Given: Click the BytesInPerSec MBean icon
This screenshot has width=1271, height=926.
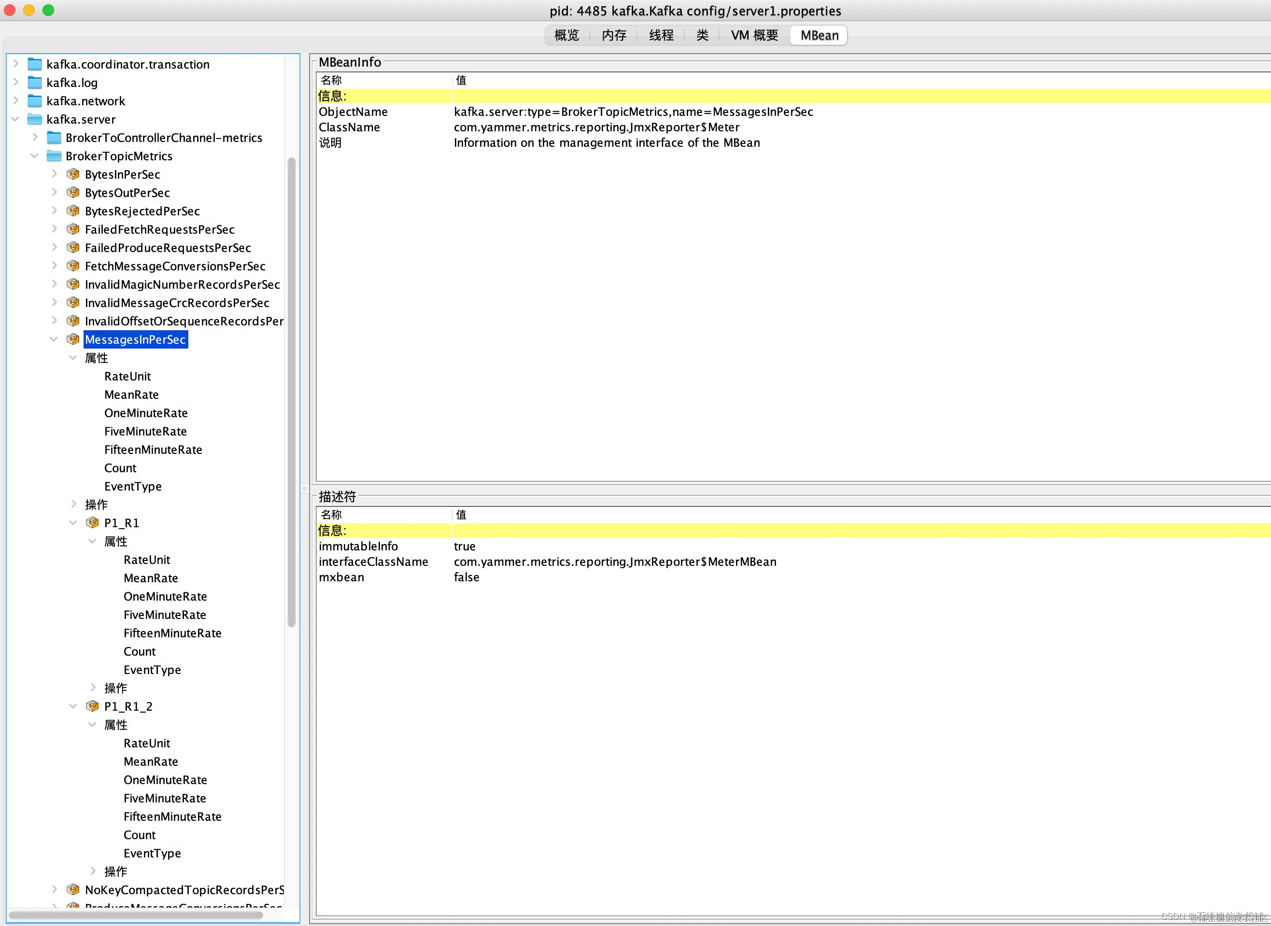Looking at the screenshot, I should (73, 174).
